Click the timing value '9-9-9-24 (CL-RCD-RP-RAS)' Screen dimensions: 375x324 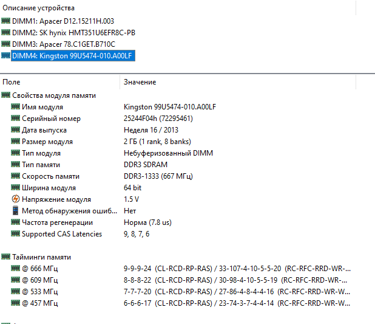pyautogui.click(x=167, y=269)
